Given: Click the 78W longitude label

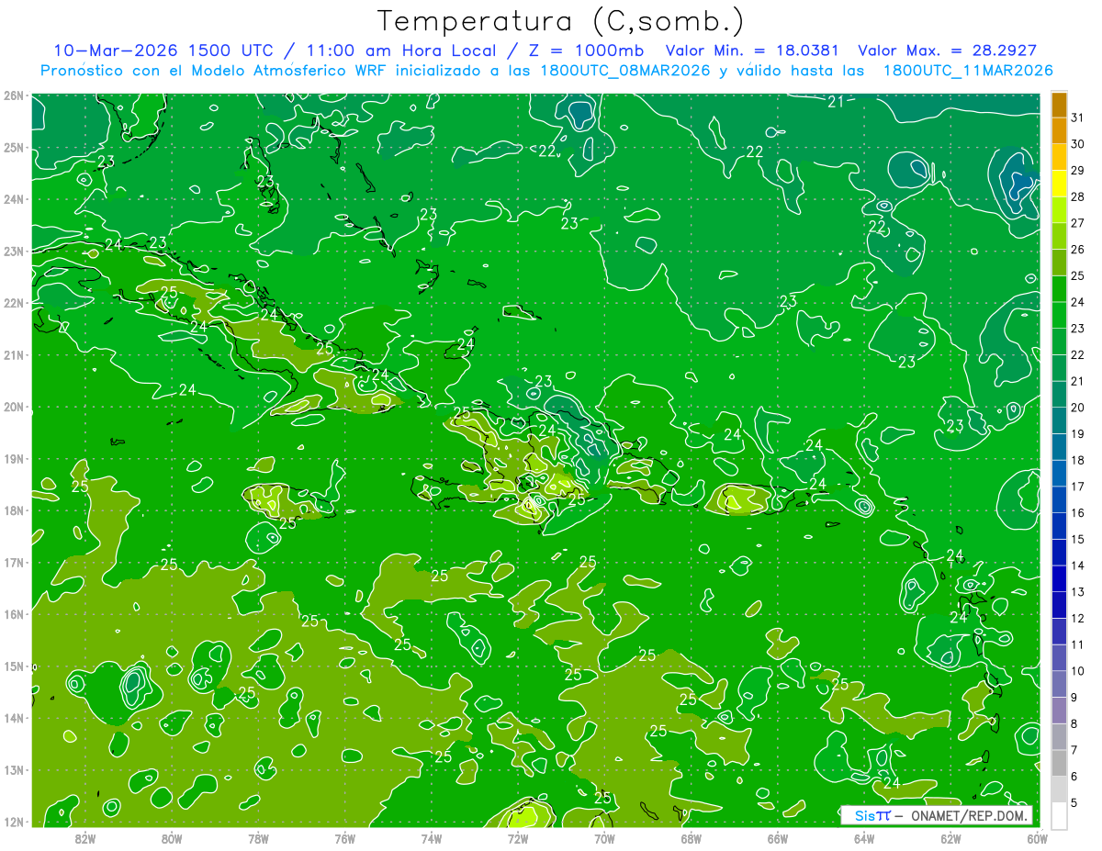Looking at the screenshot, I should pos(258,838).
